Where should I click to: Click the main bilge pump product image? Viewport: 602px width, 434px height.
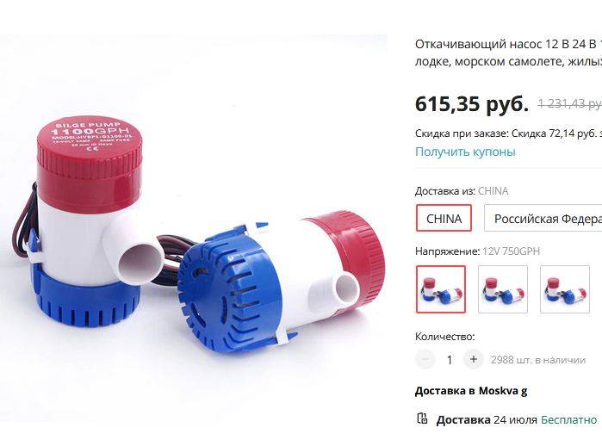tap(194, 228)
